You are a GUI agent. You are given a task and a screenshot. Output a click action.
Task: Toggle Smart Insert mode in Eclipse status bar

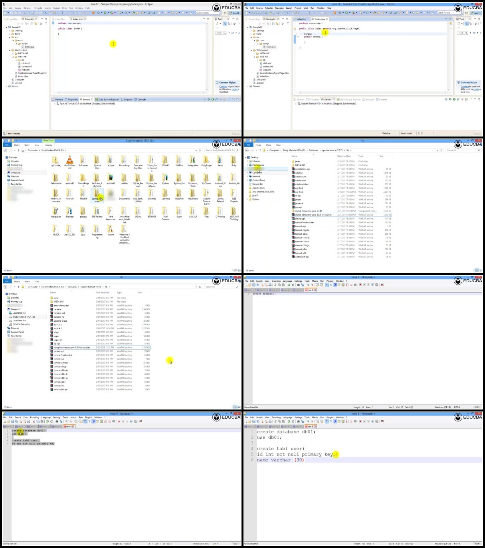tap(406, 133)
